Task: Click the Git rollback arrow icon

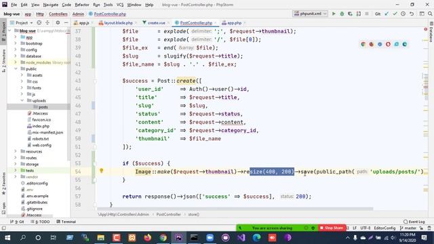Action: 412,14
